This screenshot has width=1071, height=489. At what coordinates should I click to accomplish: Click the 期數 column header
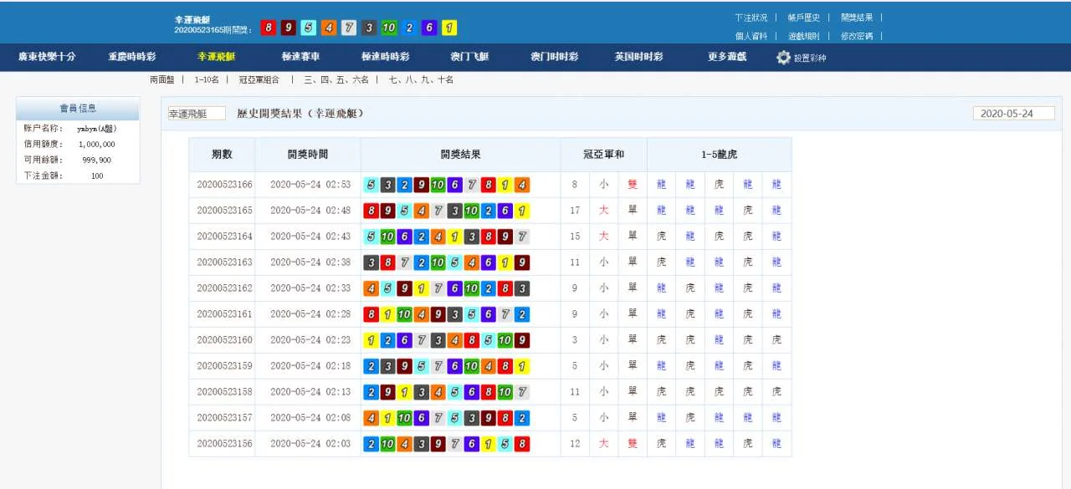[x=222, y=155]
